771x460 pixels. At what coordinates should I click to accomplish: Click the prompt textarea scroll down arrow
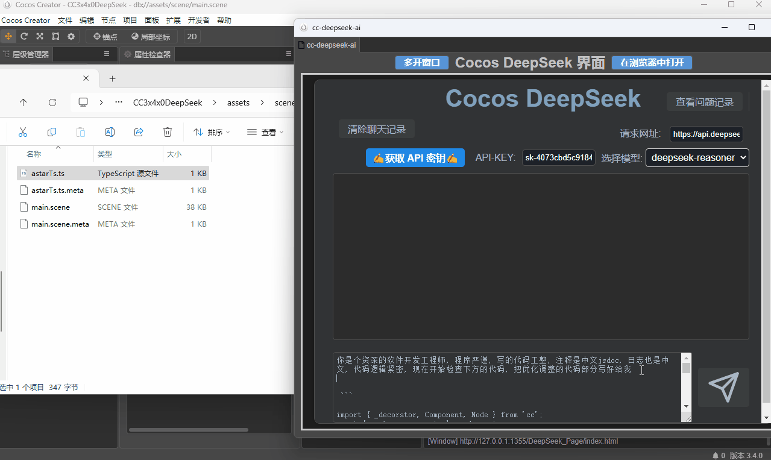[686, 406]
